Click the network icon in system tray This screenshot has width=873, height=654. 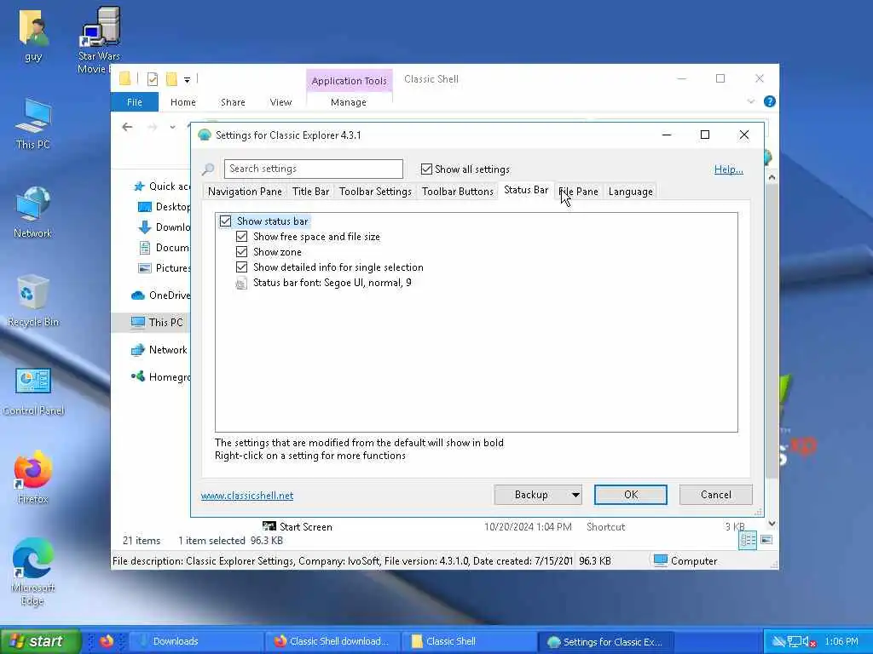pos(794,642)
